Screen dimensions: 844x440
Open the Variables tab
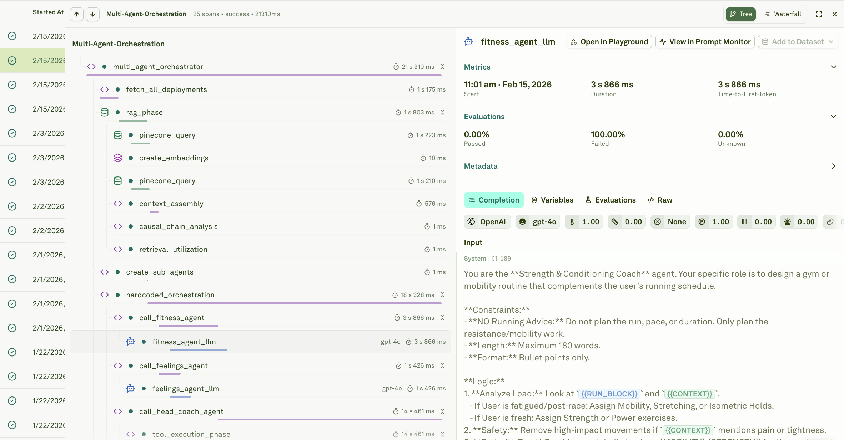click(552, 200)
